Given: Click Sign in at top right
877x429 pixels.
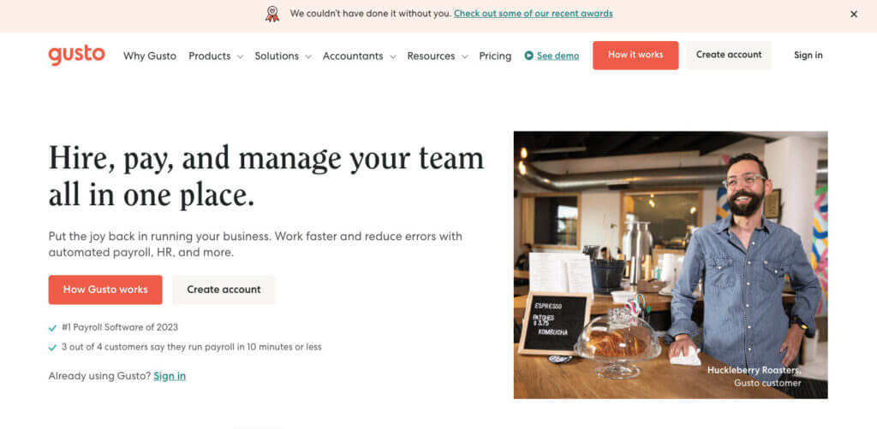Looking at the screenshot, I should [808, 55].
